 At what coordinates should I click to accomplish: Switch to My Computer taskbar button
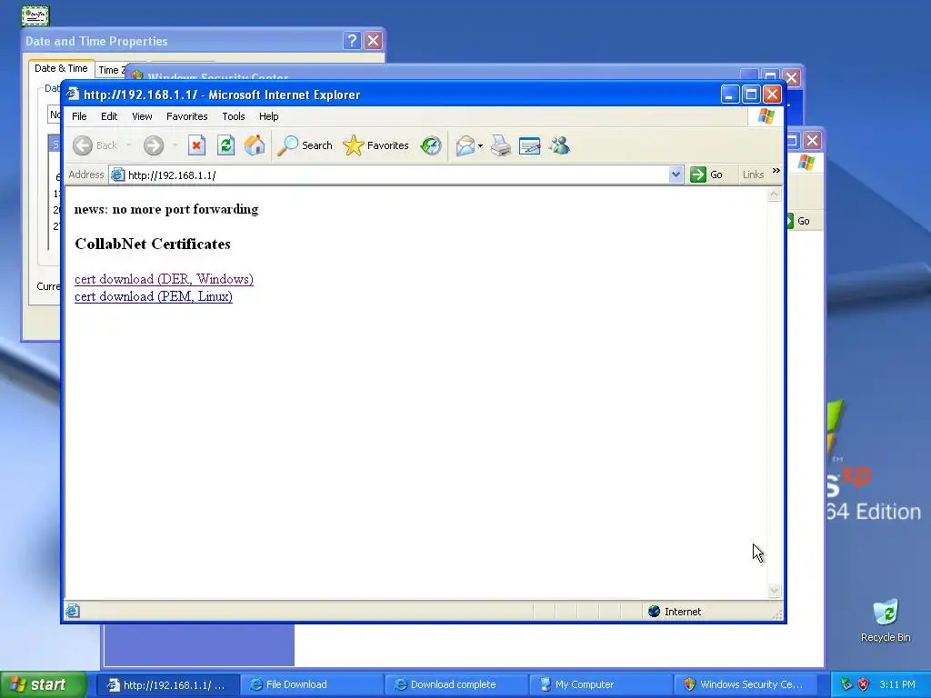(x=601, y=684)
